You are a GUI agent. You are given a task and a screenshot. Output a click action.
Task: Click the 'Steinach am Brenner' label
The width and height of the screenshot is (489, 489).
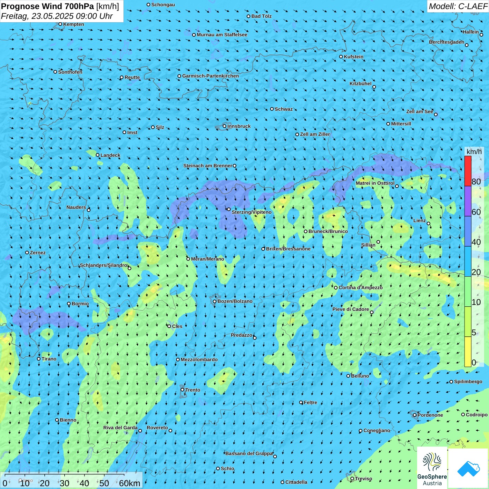pyautogui.click(x=207, y=166)
